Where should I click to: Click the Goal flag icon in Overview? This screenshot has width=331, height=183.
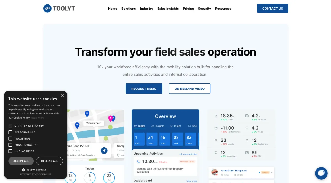(x=189, y=126)
